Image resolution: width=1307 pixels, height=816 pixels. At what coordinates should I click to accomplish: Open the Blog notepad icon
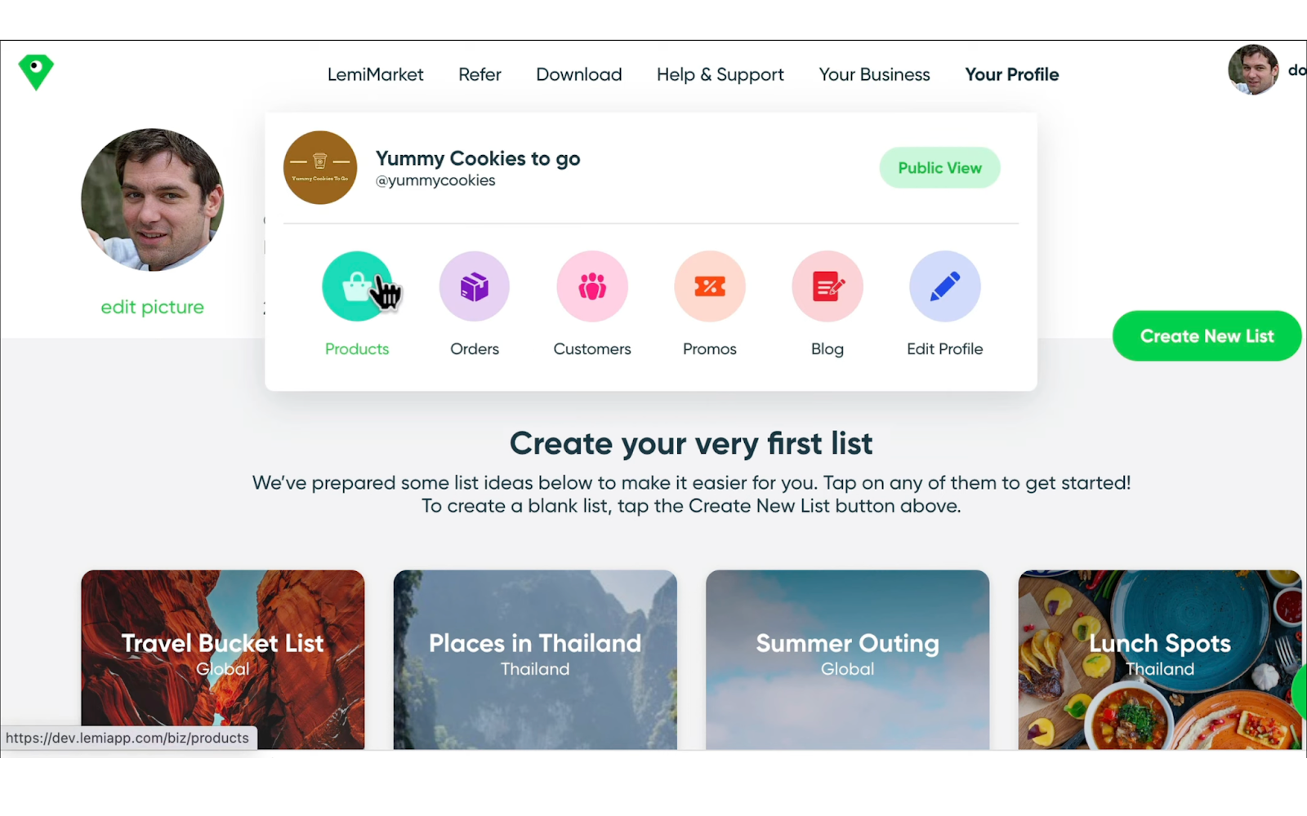827,286
